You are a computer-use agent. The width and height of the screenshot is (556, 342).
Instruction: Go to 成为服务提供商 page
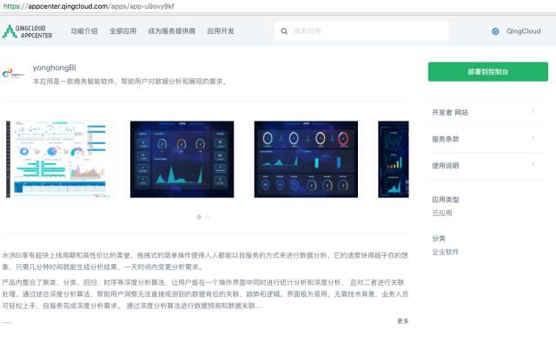(x=172, y=31)
